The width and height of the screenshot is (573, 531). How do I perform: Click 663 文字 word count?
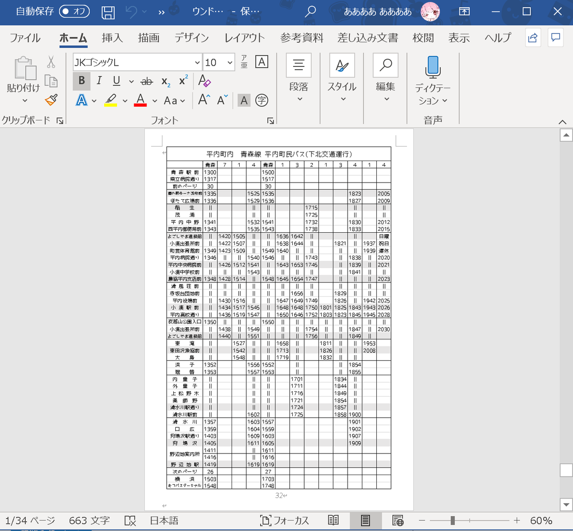[x=89, y=520]
